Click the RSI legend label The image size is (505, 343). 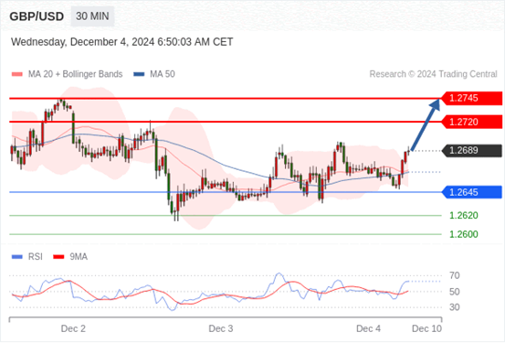[35, 257]
